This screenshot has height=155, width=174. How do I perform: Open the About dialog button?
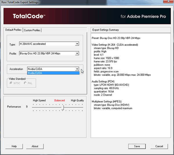coord(35,146)
